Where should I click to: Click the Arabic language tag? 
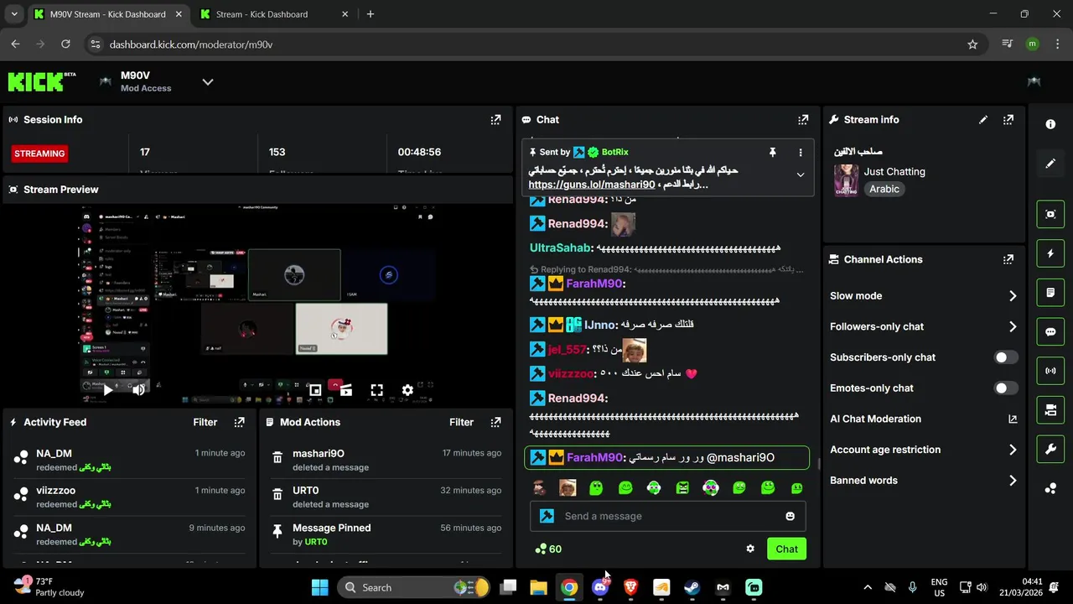point(884,189)
